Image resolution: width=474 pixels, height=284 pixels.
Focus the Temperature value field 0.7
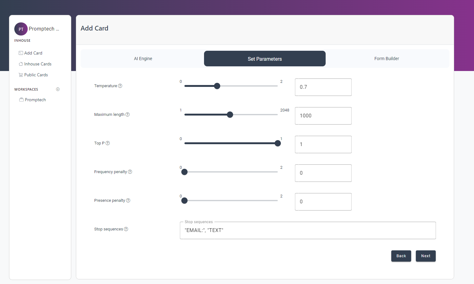tap(323, 87)
